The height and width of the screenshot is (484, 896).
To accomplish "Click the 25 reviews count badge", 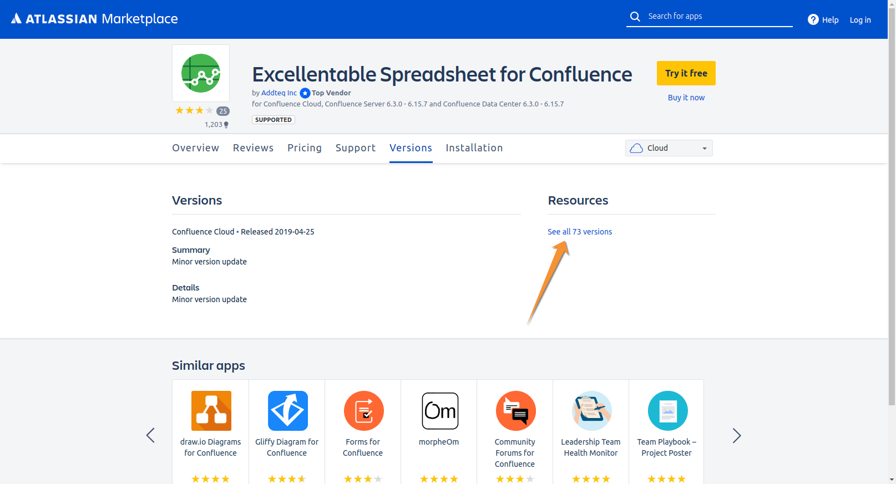I will pyautogui.click(x=223, y=111).
